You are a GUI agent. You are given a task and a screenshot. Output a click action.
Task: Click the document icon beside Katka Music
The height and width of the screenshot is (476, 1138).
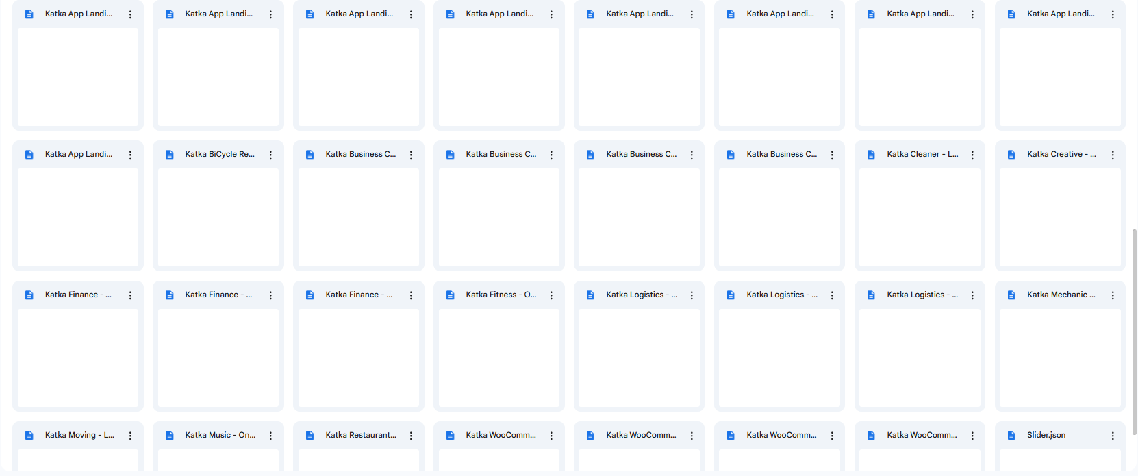click(170, 436)
